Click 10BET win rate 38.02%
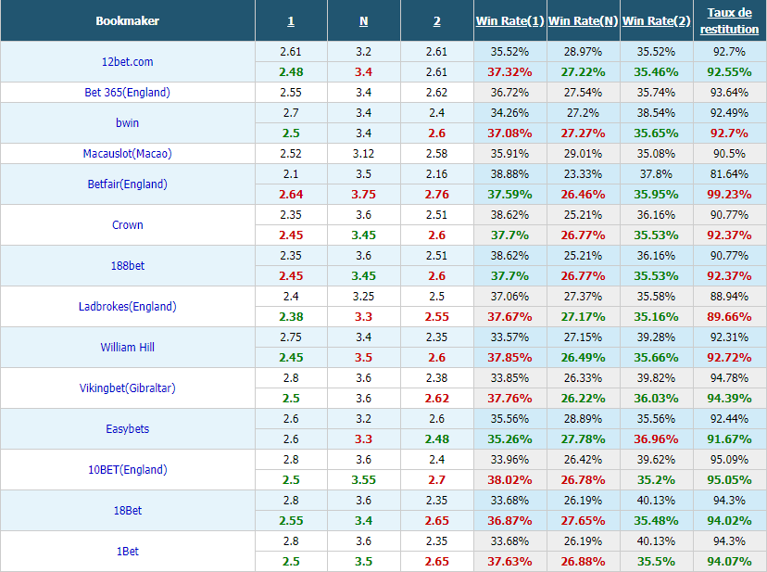 (x=509, y=480)
